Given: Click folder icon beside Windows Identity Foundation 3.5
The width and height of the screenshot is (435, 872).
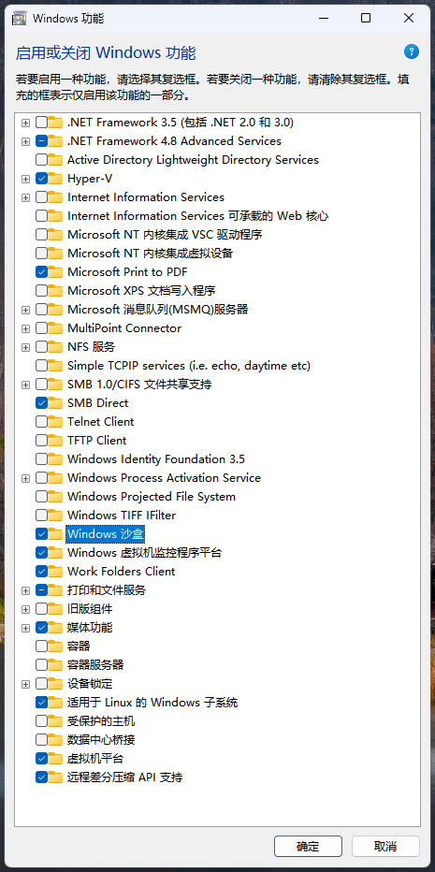Looking at the screenshot, I should 55,459.
